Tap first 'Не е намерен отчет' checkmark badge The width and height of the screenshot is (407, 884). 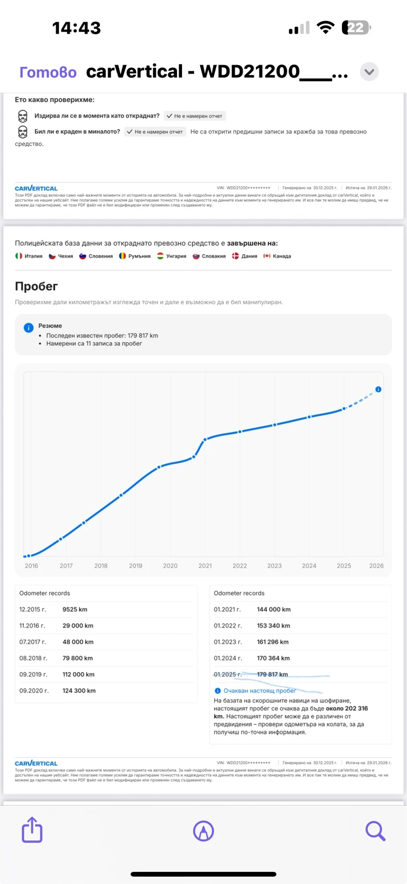coord(195,116)
